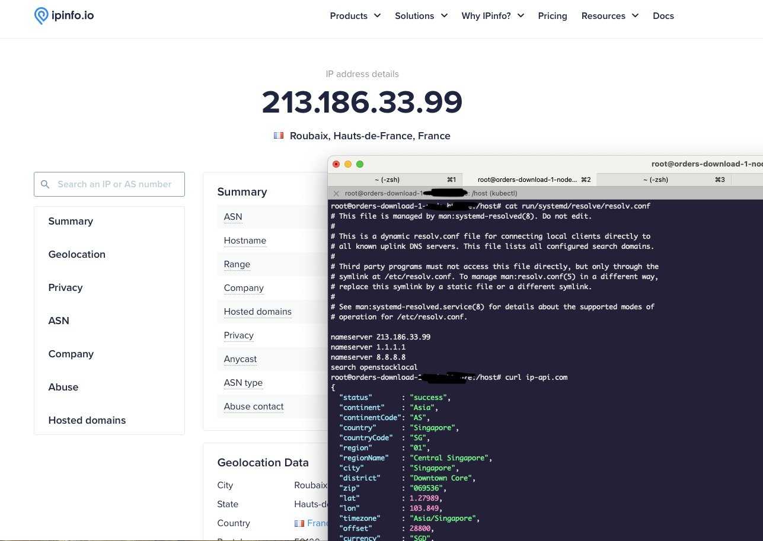763x541 pixels.
Task: Open the Docs page
Action: pos(663,16)
